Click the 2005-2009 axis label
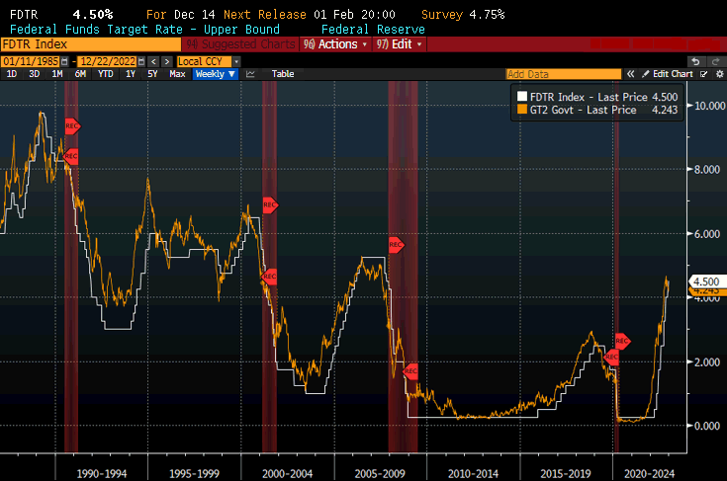The image size is (727, 481). pyautogui.click(x=380, y=474)
